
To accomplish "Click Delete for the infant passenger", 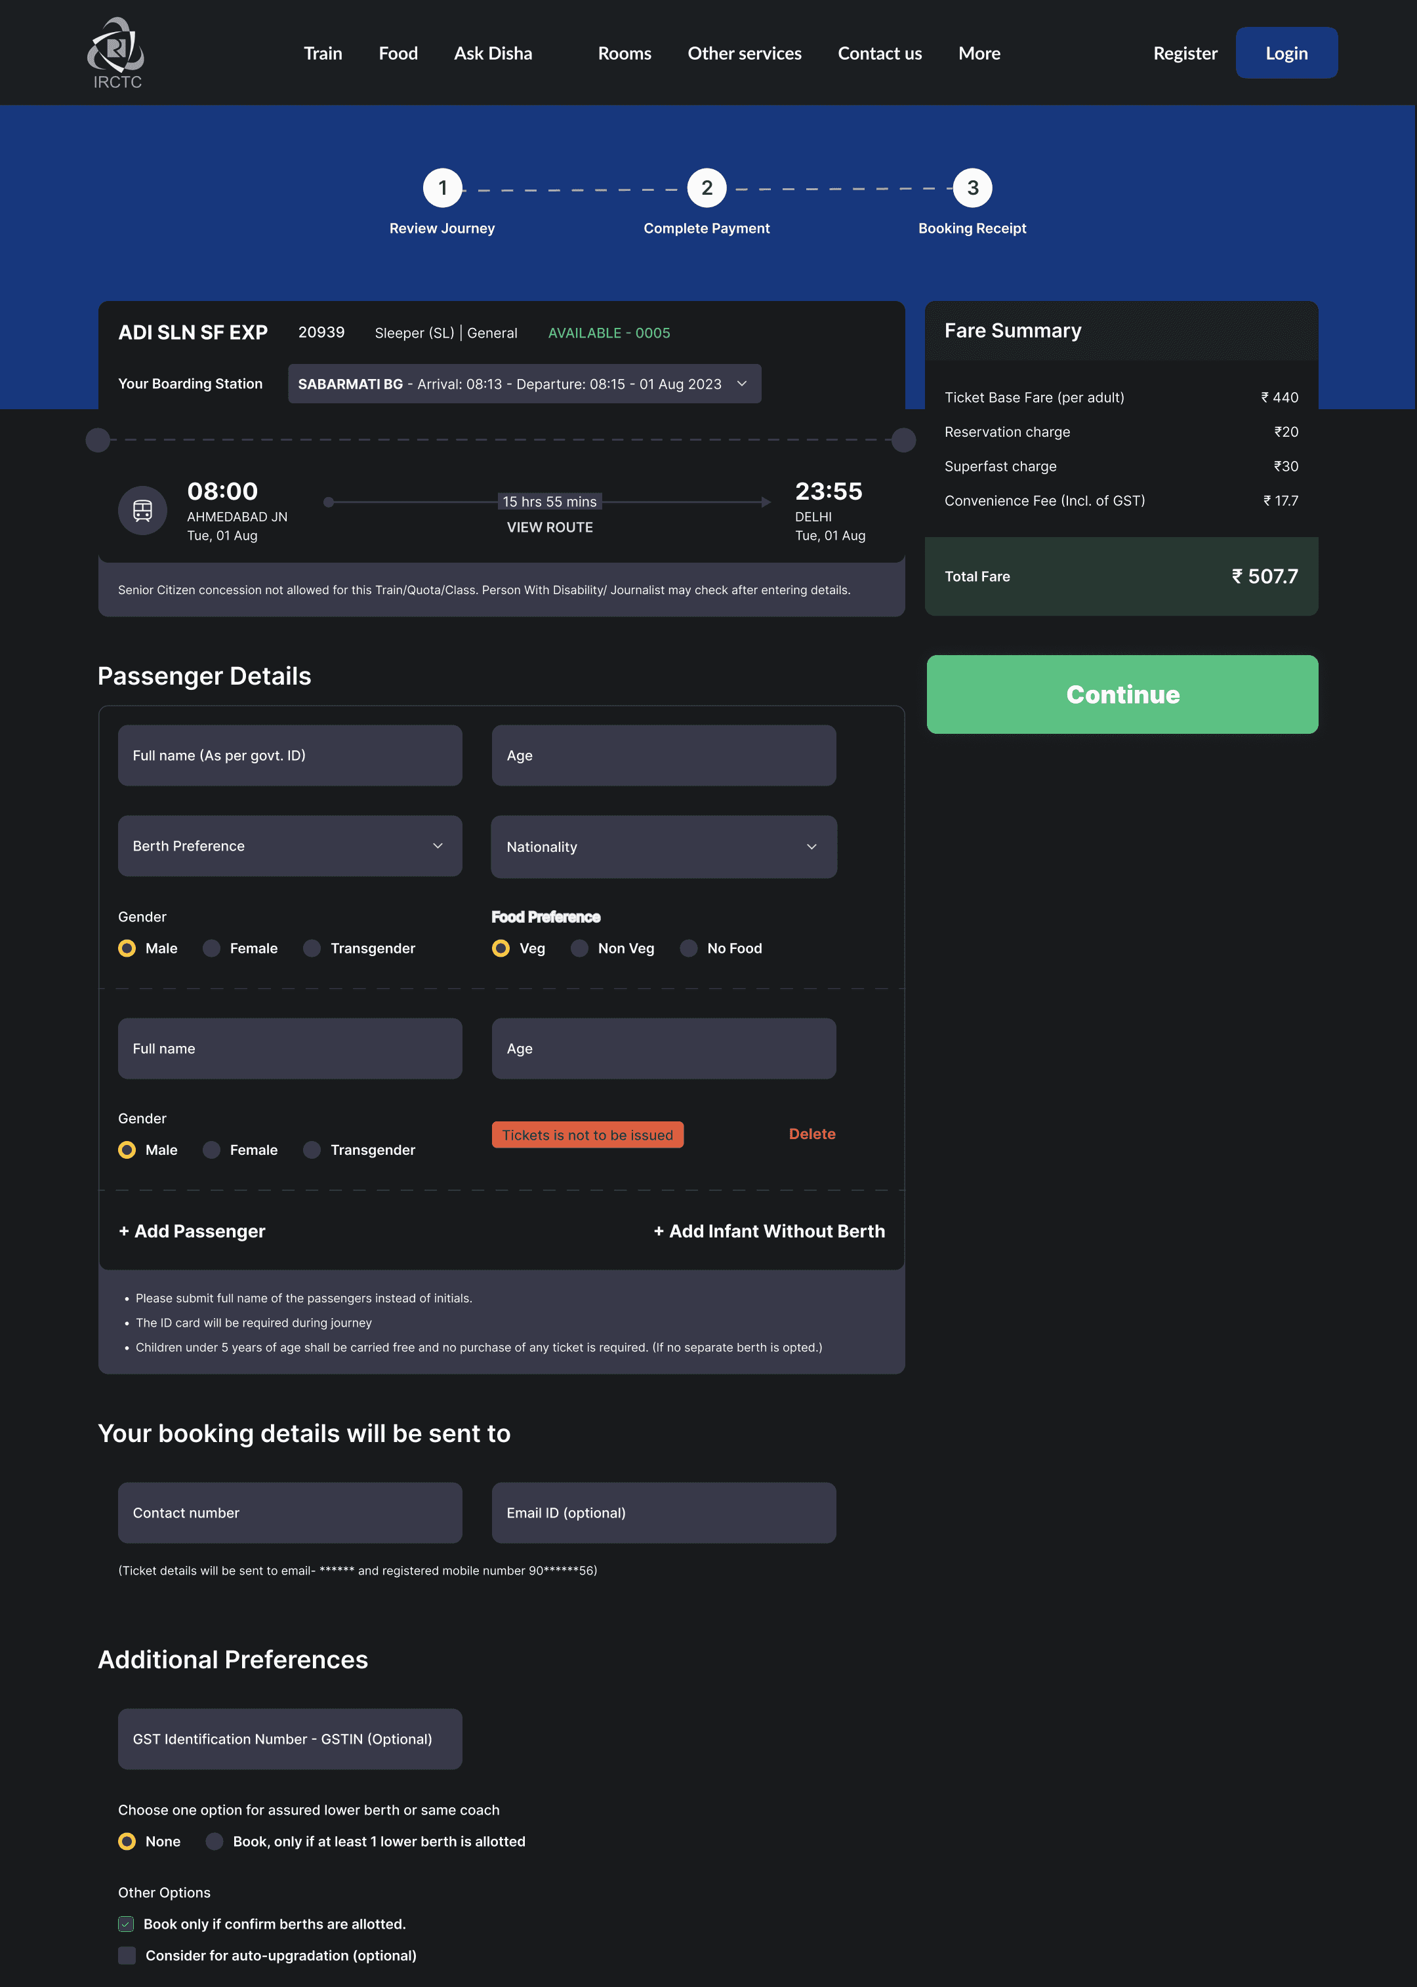I will coord(811,1134).
